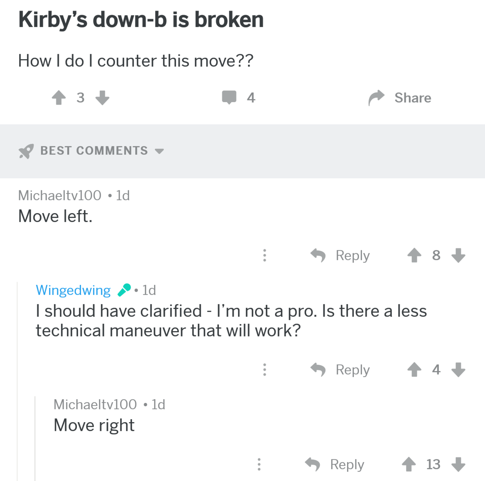The height and width of the screenshot is (481, 485).
Task: Upvote Michaeltv100's 'Move left' comment
Action: [x=415, y=255]
